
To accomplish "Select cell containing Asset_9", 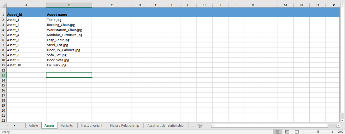I will [x=27, y=60].
